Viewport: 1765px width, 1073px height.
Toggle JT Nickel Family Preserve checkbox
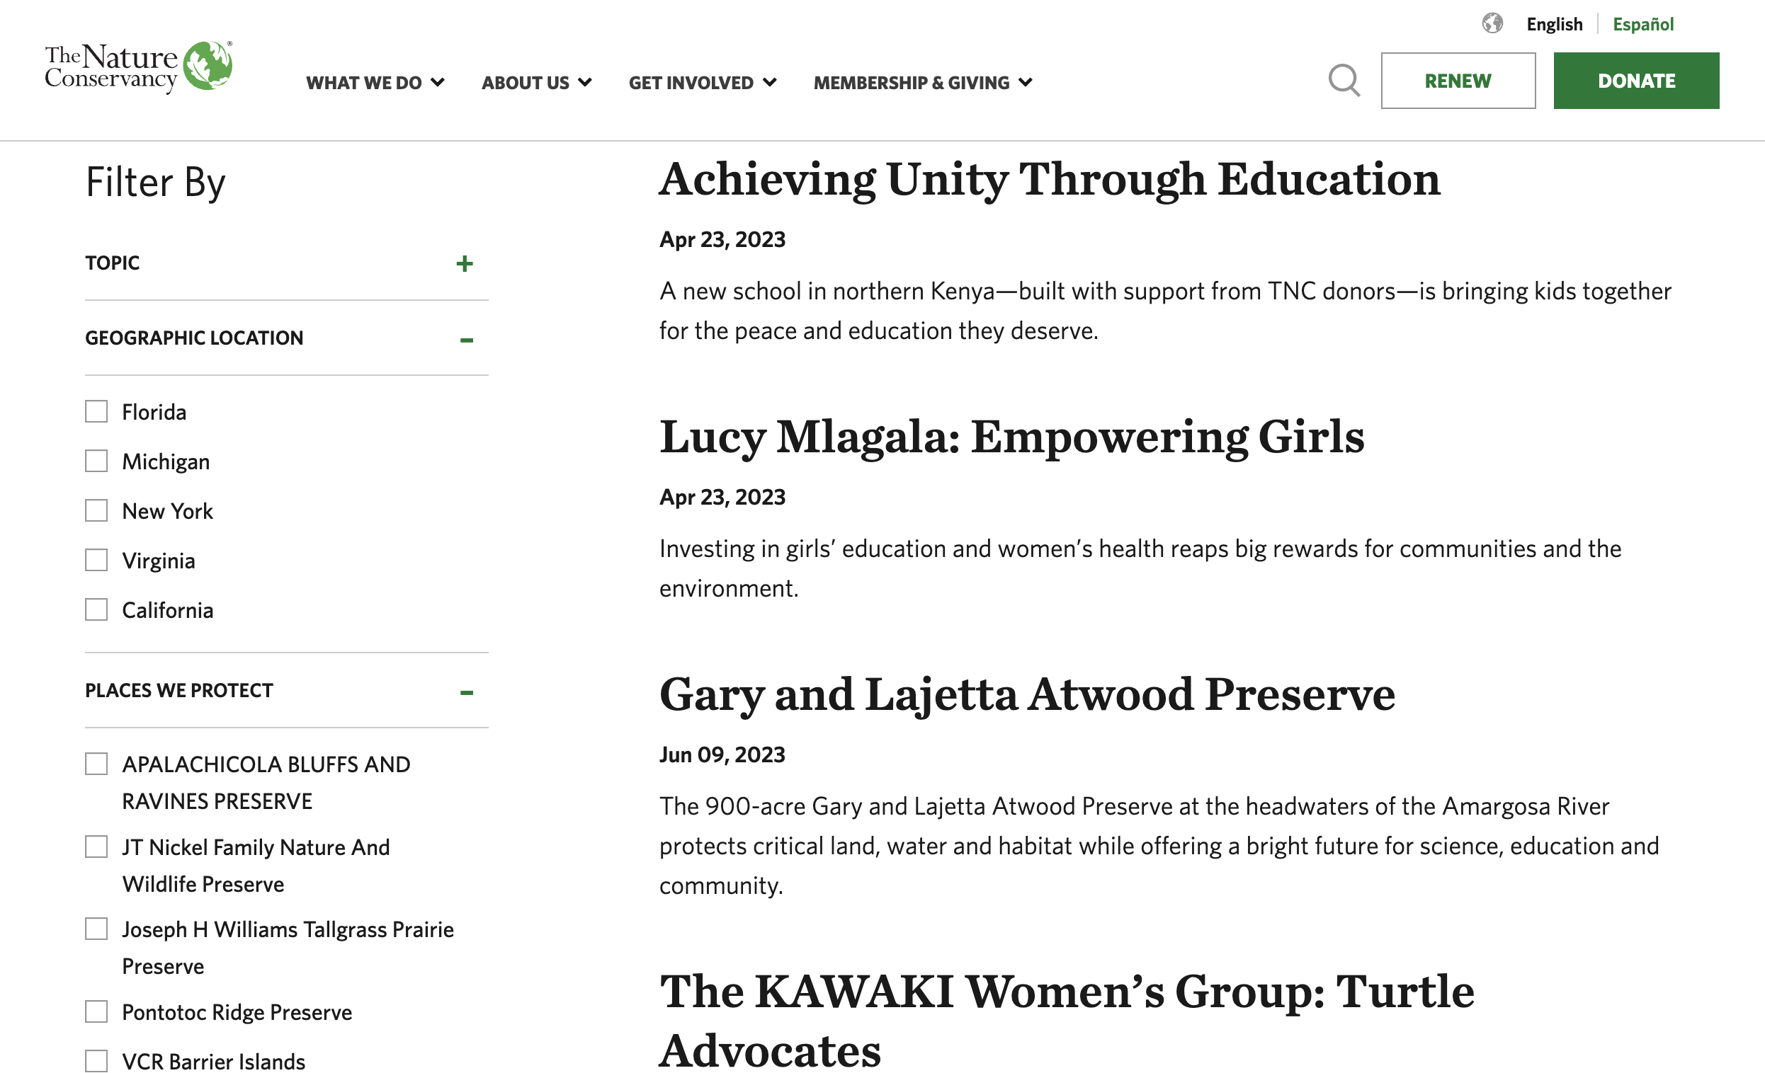97,847
